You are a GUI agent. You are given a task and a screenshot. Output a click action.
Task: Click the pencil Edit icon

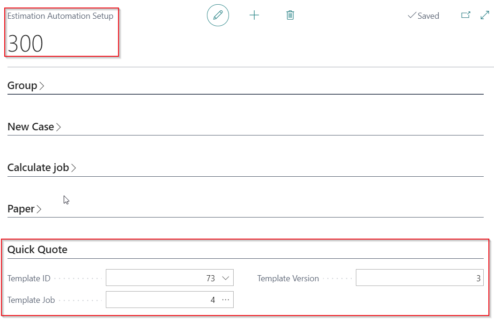tap(218, 15)
